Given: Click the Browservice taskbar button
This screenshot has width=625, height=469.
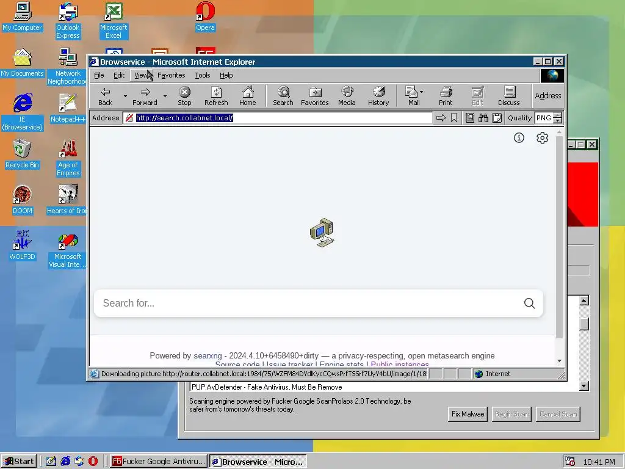Looking at the screenshot, I should point(258,462).
